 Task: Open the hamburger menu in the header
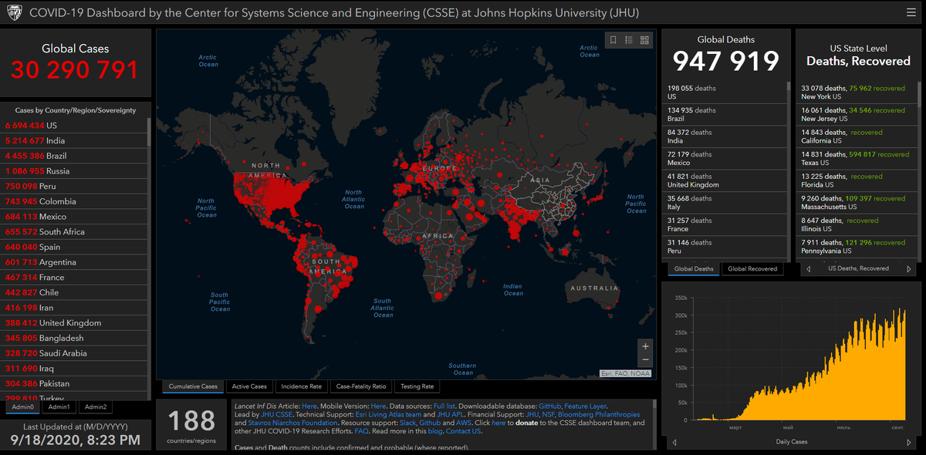coord(912,13)
